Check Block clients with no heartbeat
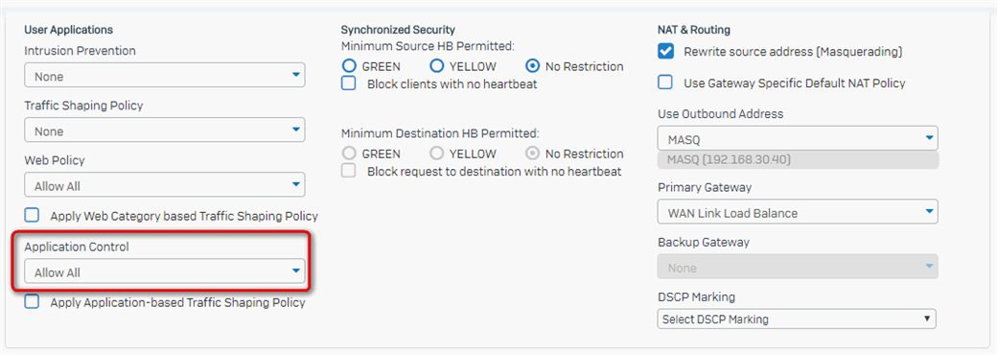This screenshot has height=355, width=997. click(348, 83)
